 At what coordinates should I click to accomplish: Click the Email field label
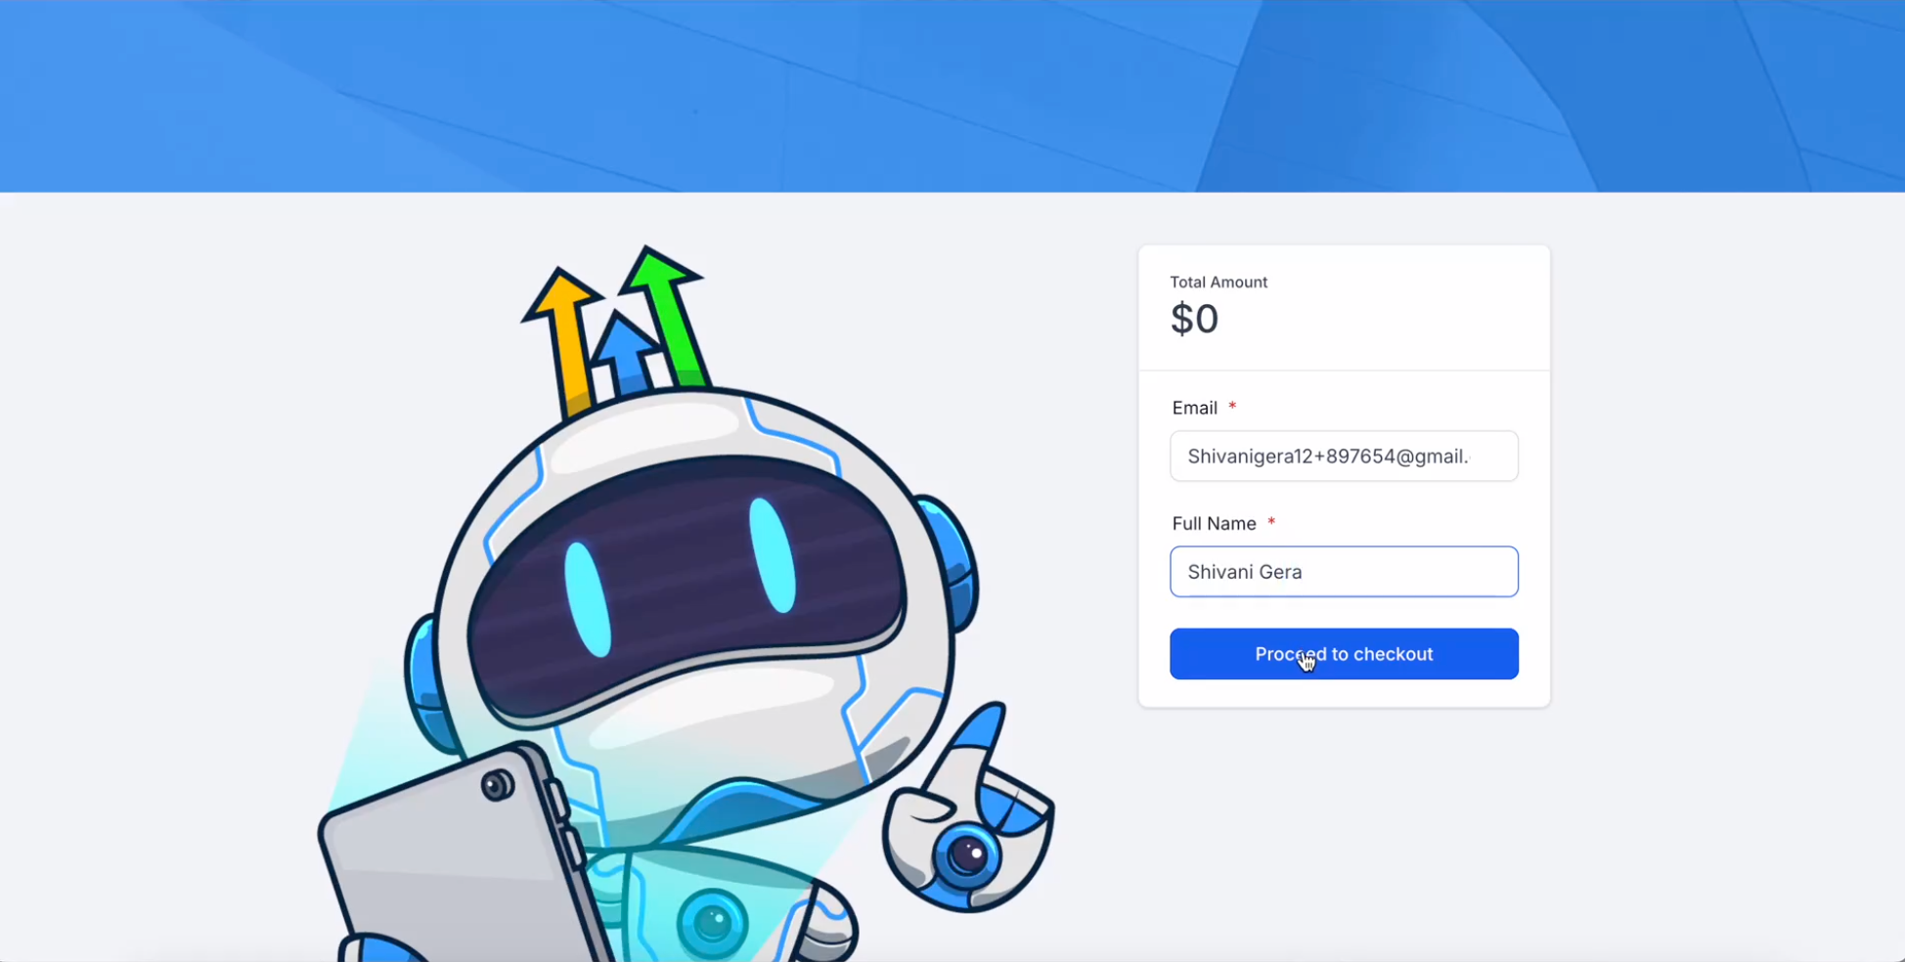point(1194,408)
